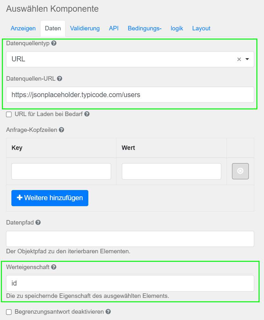Click help icon next to Datenquellentyp

54,43
